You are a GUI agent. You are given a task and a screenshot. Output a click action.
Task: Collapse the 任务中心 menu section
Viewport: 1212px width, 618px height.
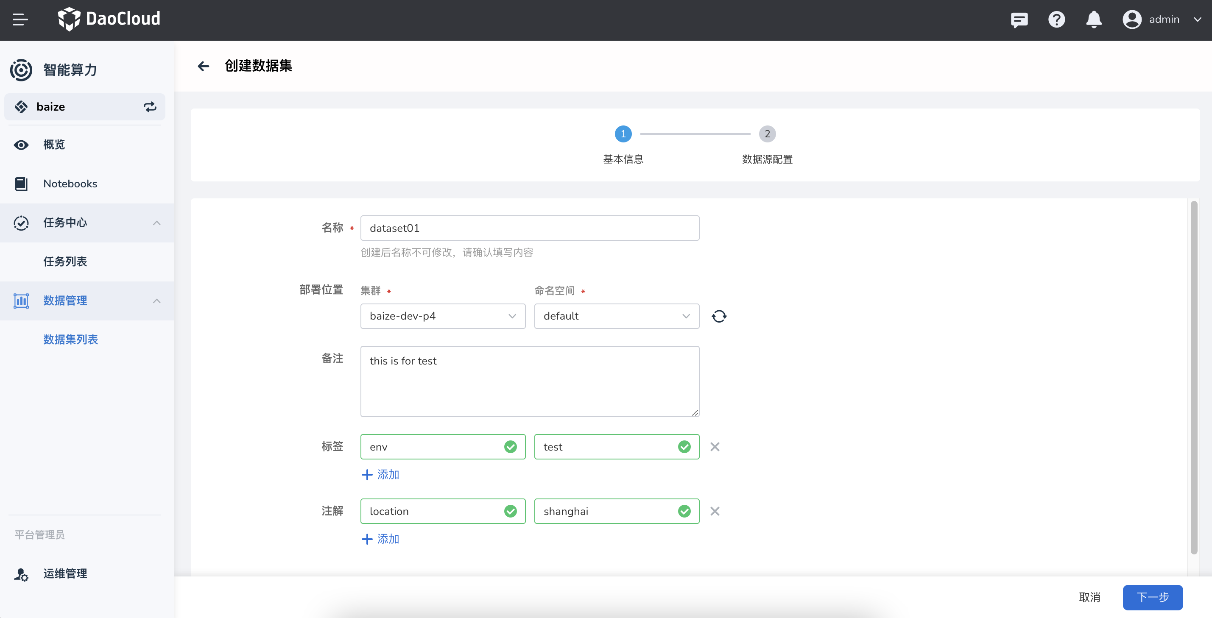point(156,223)
